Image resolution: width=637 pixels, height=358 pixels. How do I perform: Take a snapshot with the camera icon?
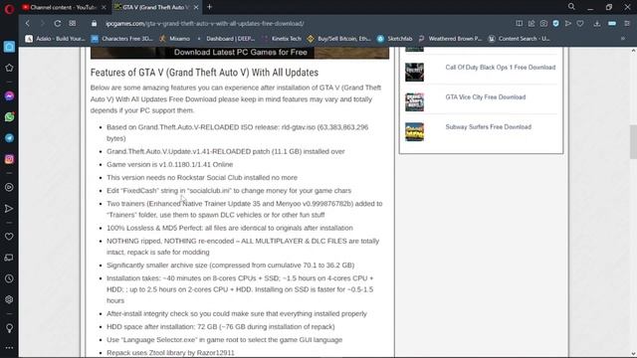[543, 24]
